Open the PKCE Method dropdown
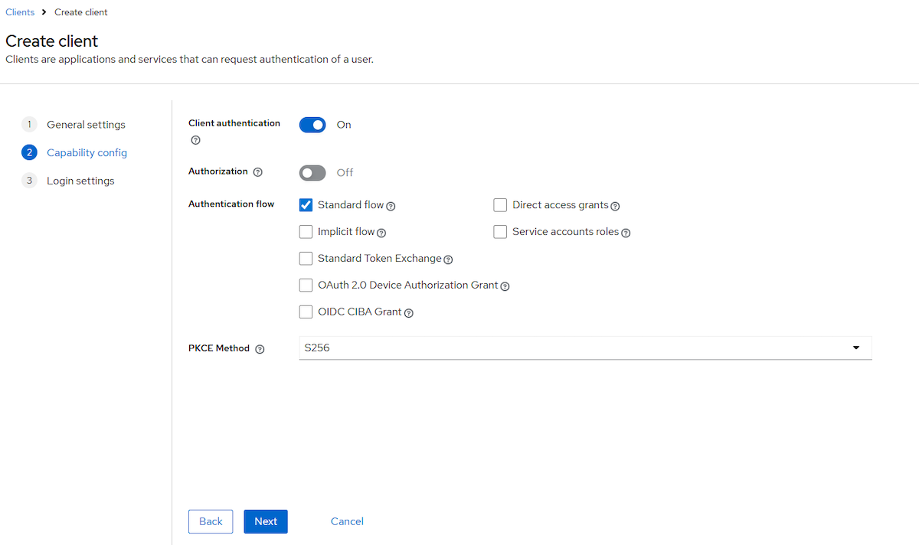The width and height of the screenshot is (919, 545). point(585,348)
